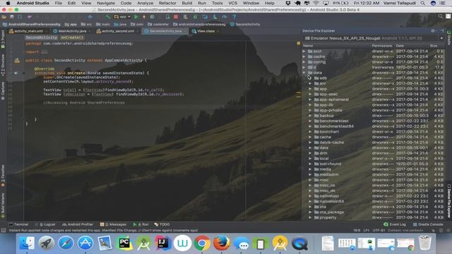Open the Structure sidebar tab
This screenshot has height=254, width=452.
tap(3, 66)
